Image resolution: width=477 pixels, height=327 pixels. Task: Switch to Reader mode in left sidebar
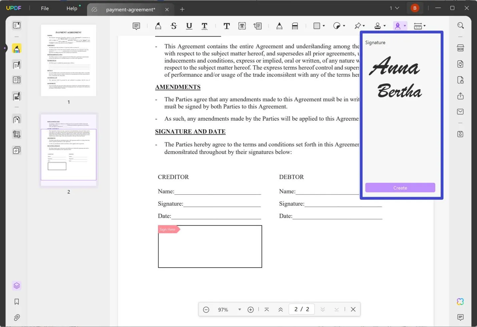coord(17,25)
